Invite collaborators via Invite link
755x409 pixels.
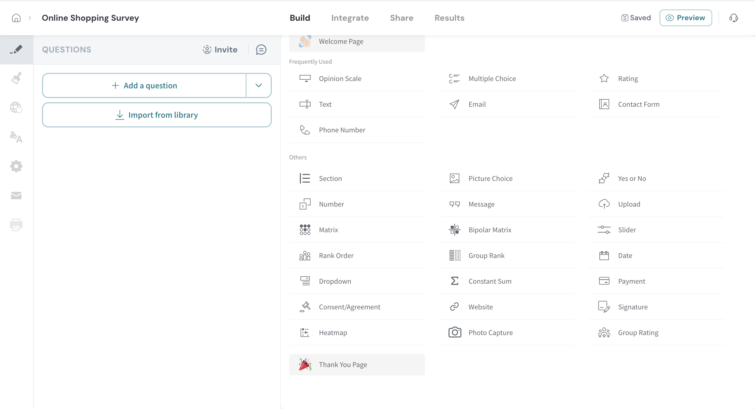coord(220,50)
